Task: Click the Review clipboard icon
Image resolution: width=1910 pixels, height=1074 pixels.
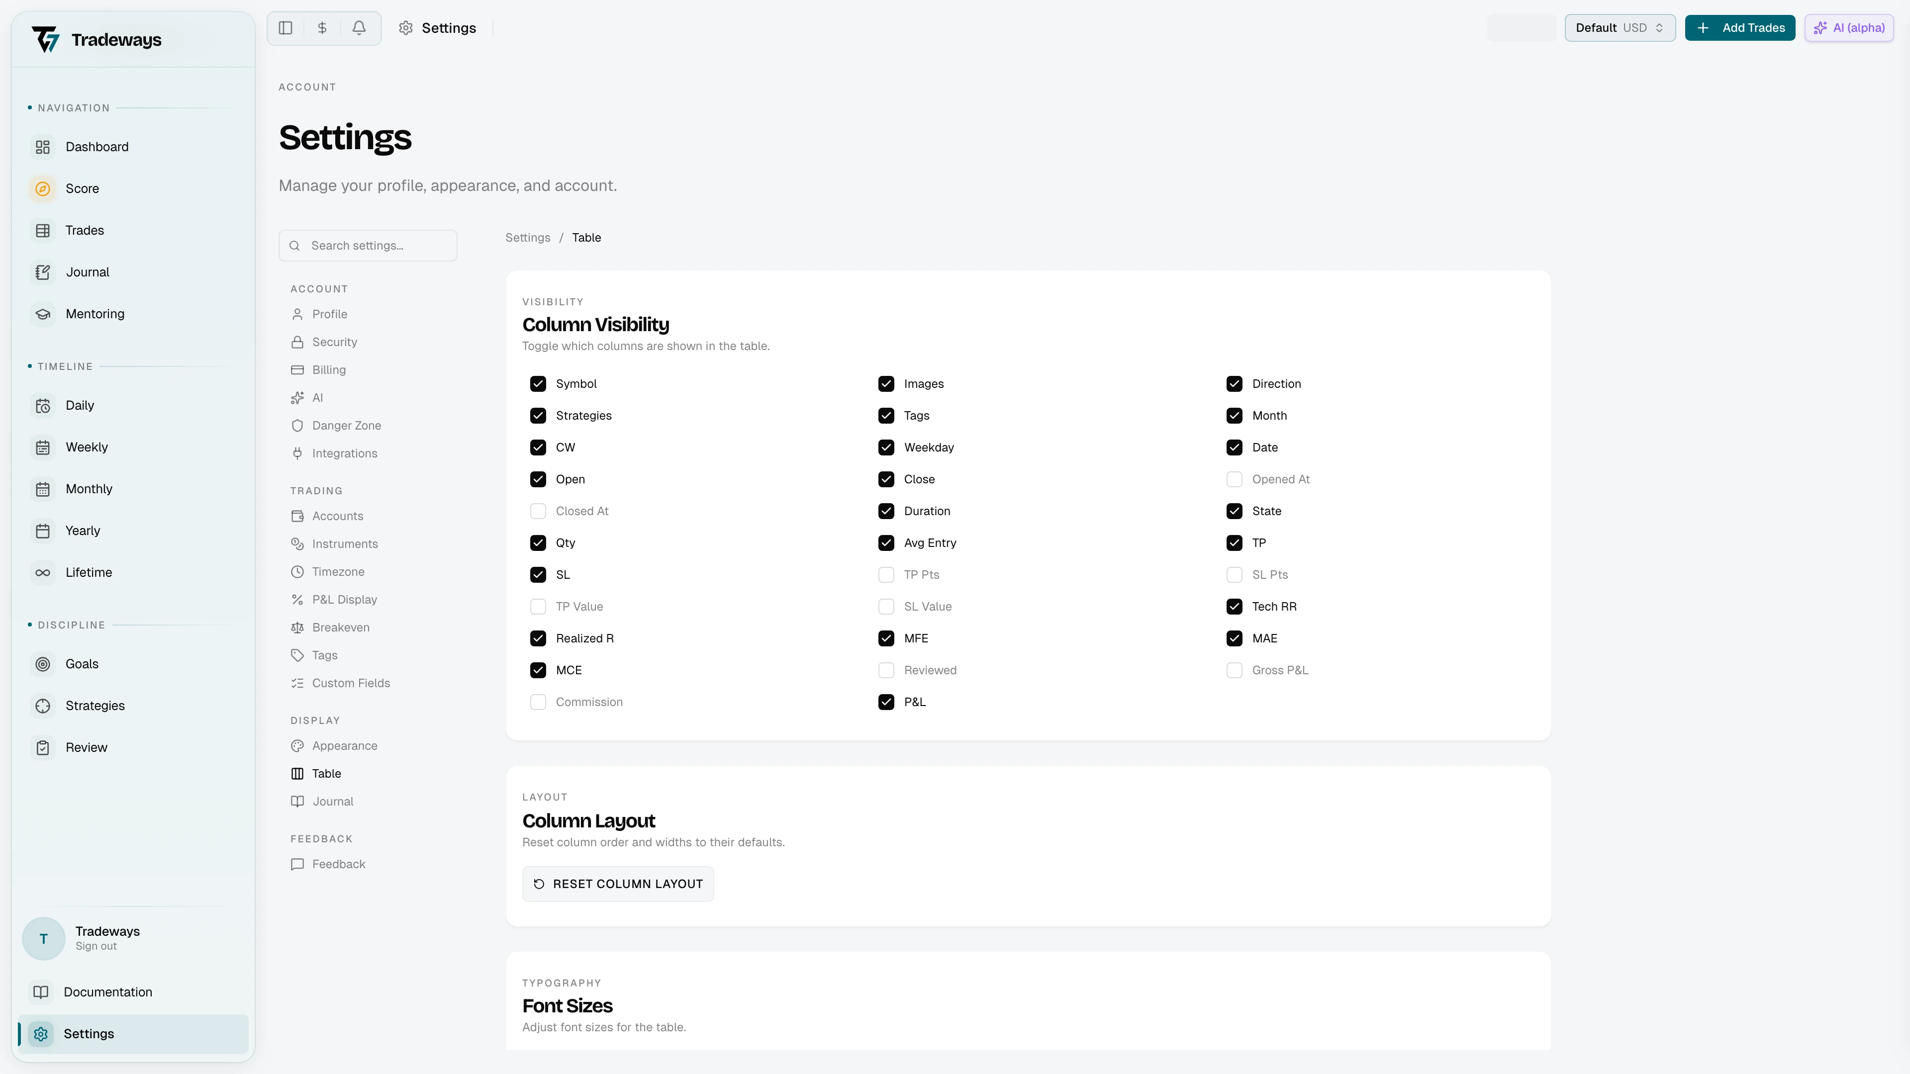Action: coord(43,748)
